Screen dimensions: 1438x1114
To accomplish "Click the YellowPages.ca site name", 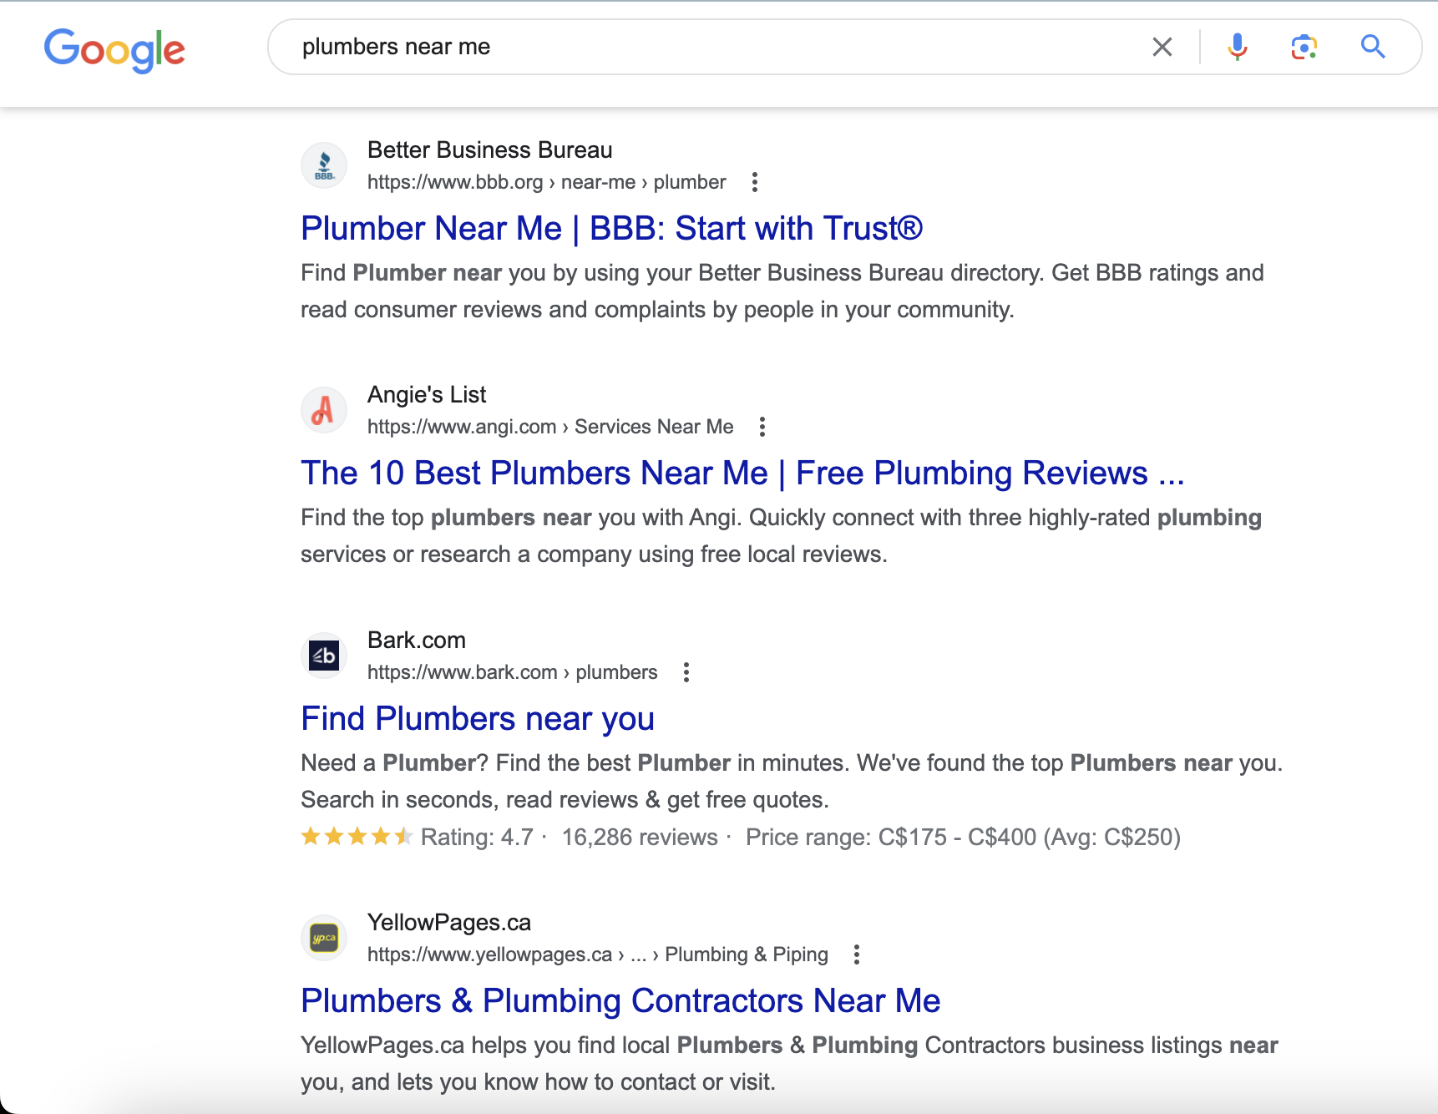I will coord(449,923).
